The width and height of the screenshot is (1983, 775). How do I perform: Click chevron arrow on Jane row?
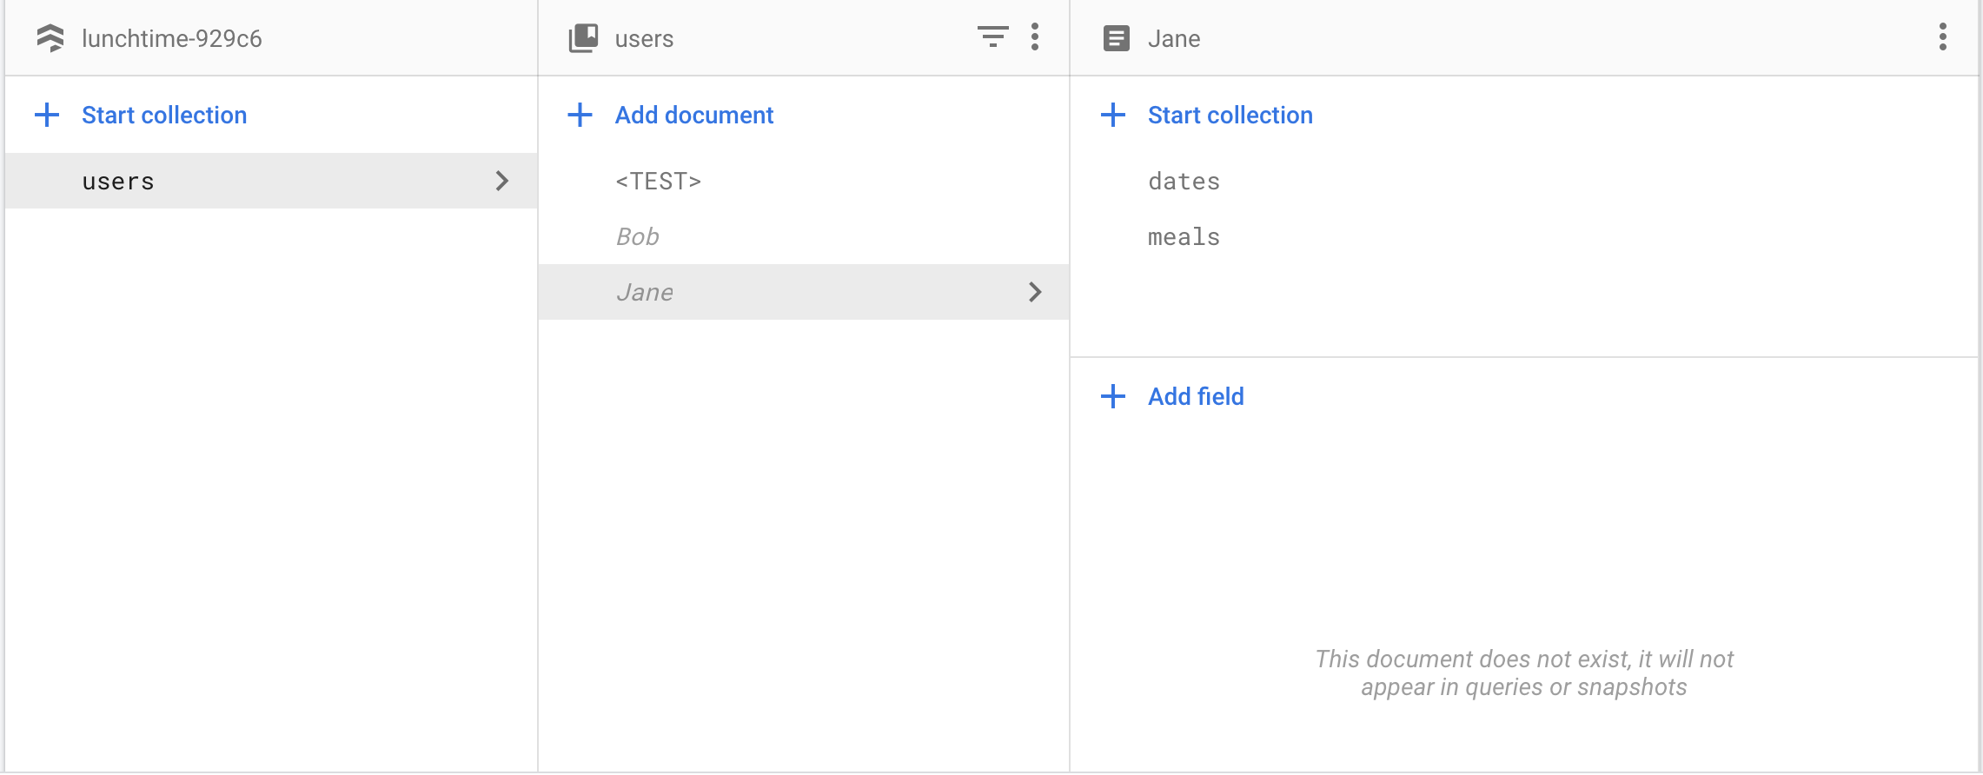(1034, 292)
